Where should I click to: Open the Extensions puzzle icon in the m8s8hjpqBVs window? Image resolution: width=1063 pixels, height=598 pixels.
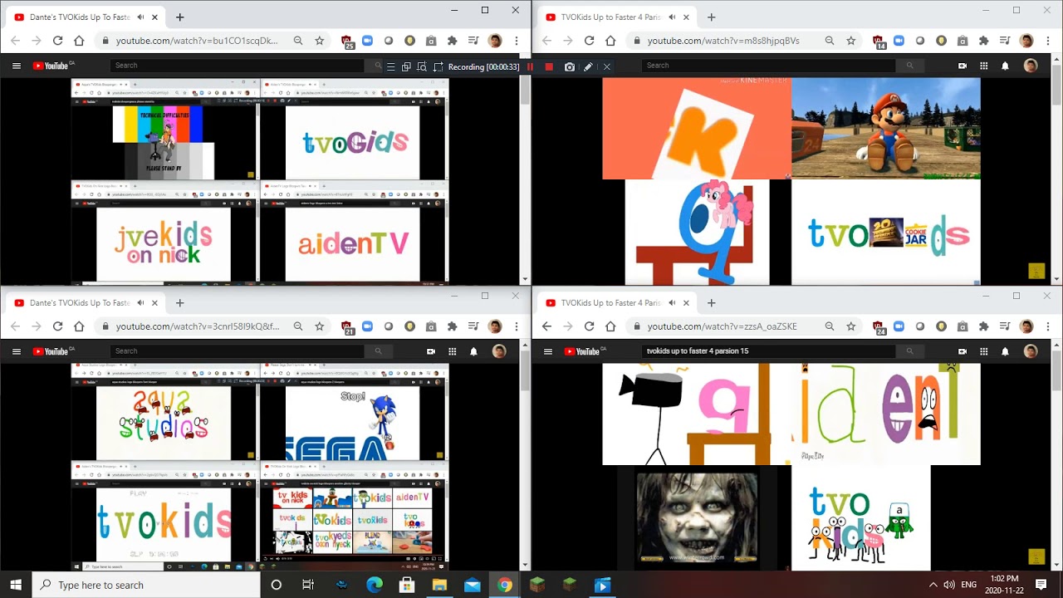point(983,41)
